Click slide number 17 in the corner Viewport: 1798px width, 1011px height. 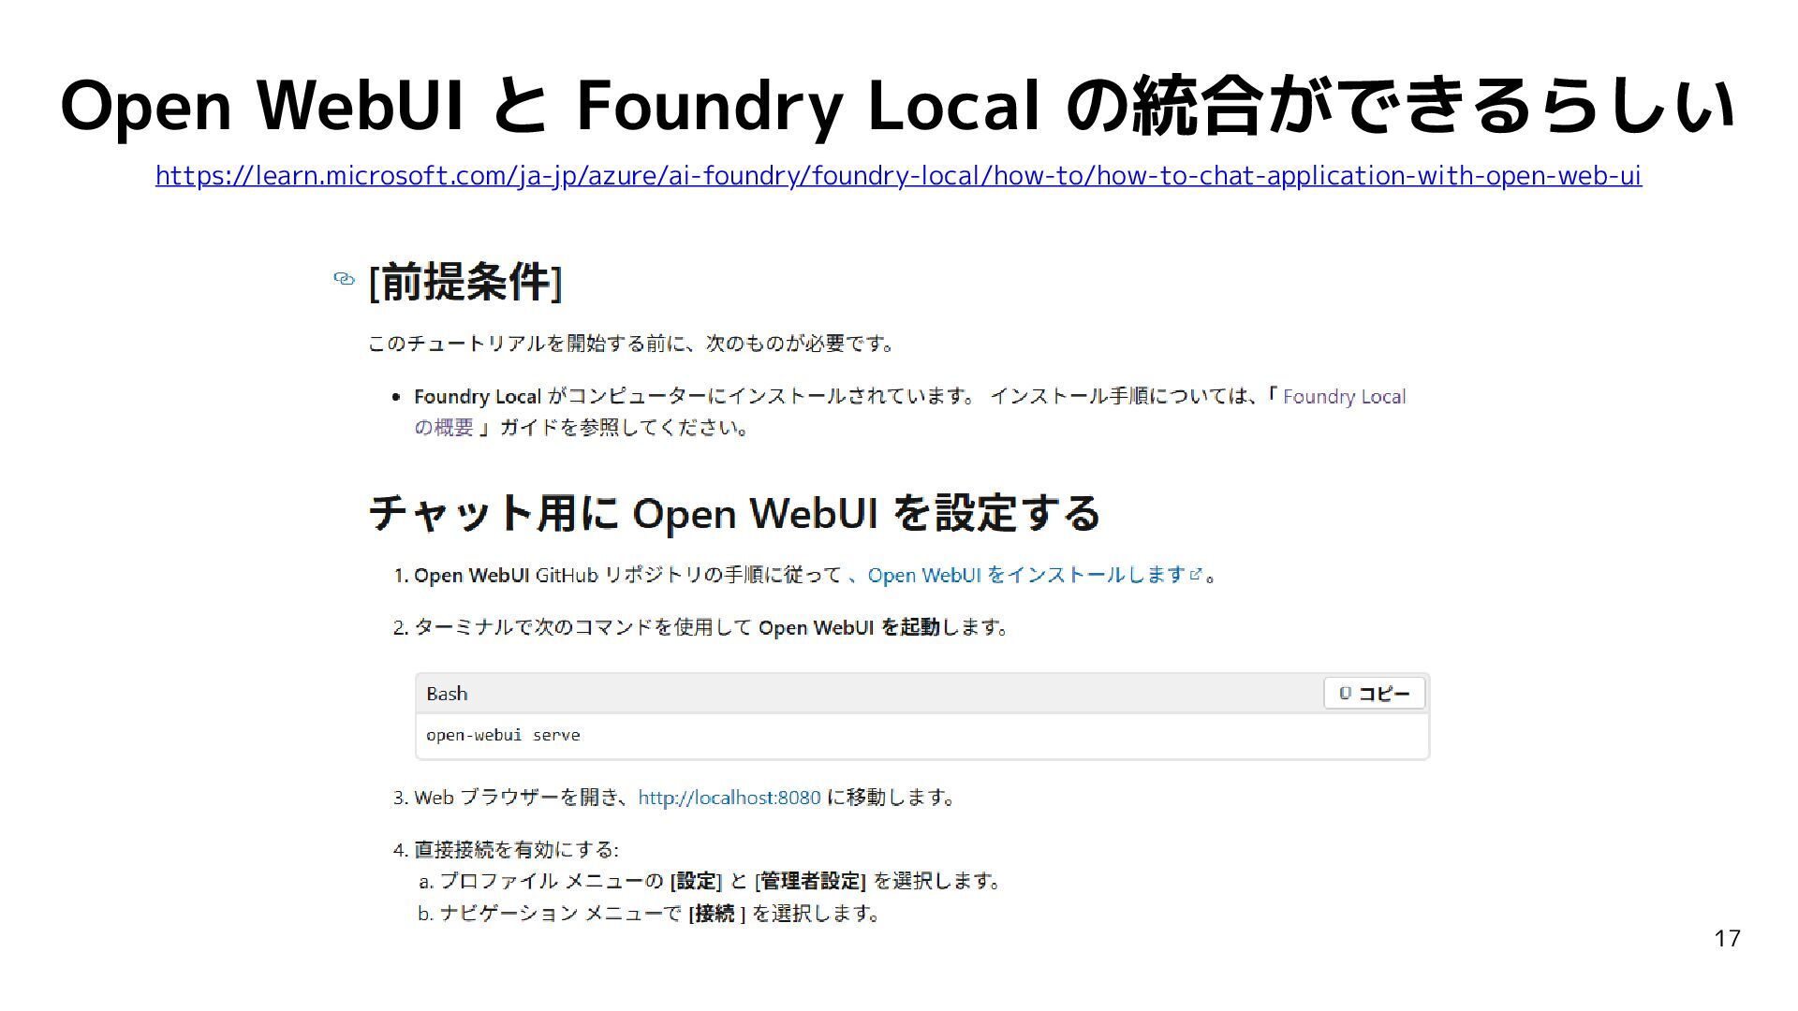(1727, 939)
